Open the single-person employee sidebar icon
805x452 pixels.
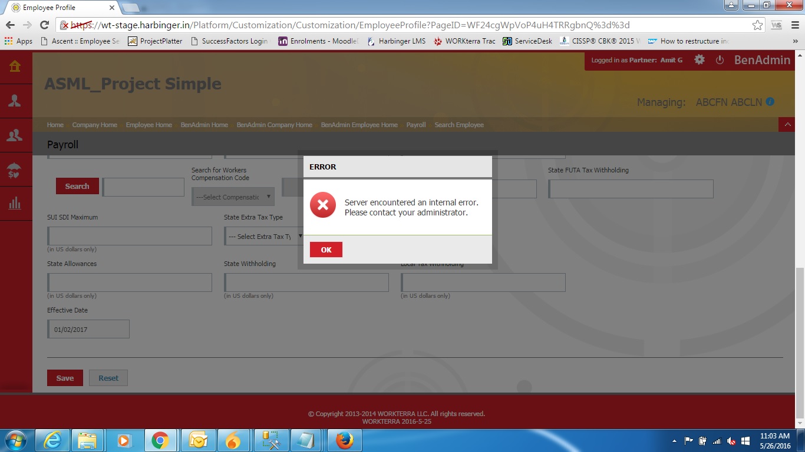(x=15, y=101)
